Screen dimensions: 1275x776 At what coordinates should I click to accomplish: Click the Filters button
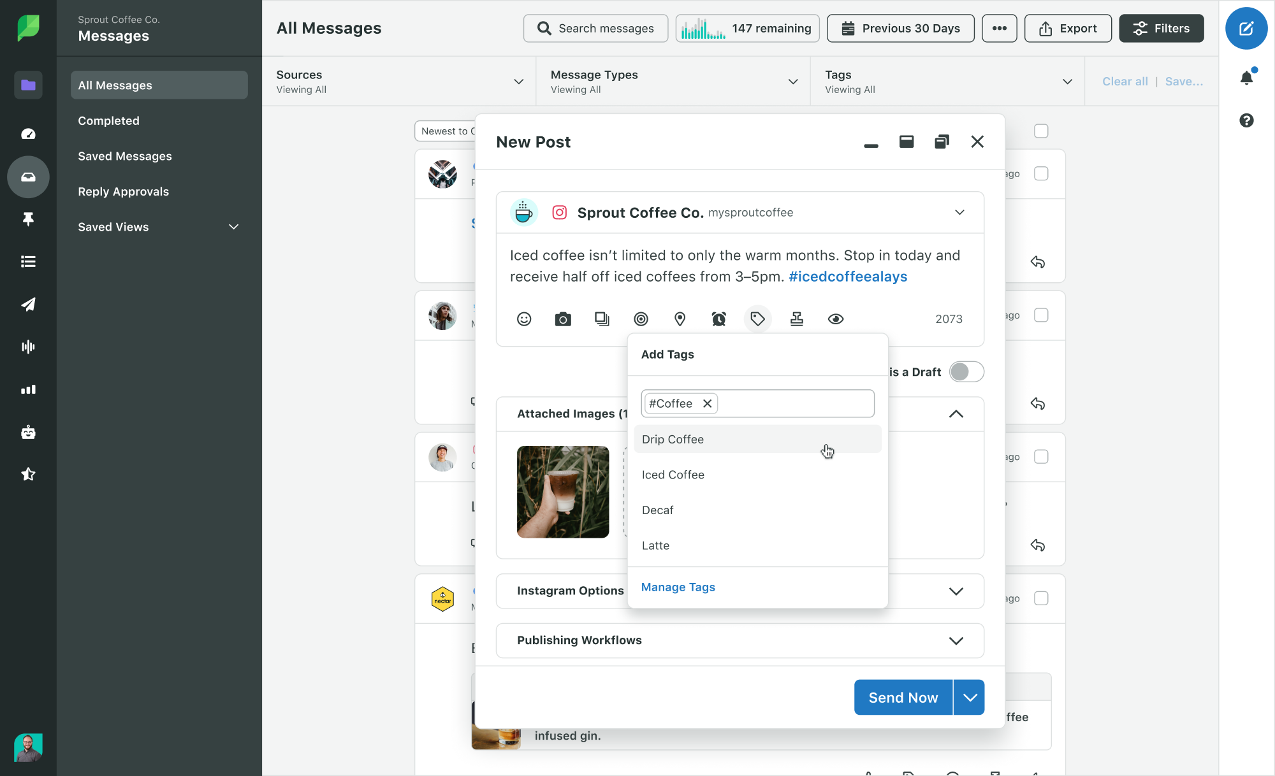pyautogui.click(x=1161, y=27)
